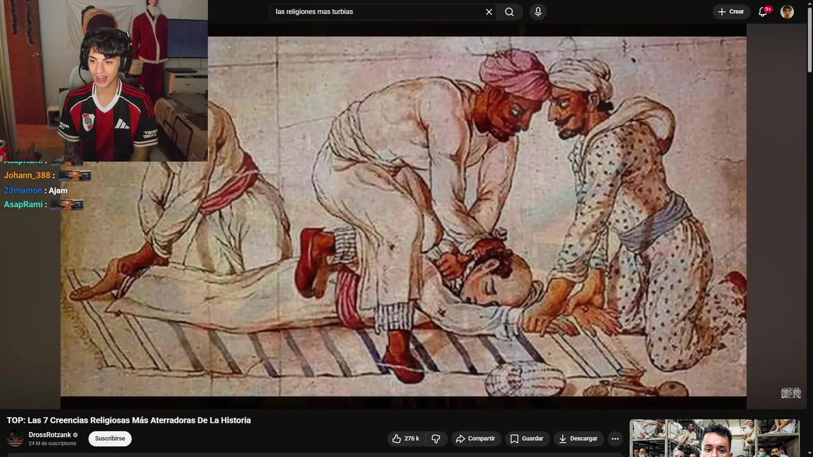Subscribe with Suscribirse button
The image size is (813, 457).
tap(110, 439)
